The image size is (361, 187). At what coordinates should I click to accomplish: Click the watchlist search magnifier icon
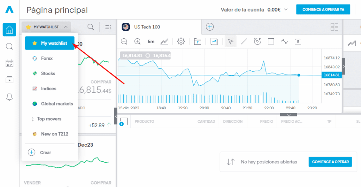(91, 27)
